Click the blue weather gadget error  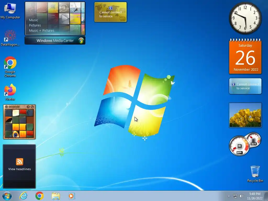(245, 86)
